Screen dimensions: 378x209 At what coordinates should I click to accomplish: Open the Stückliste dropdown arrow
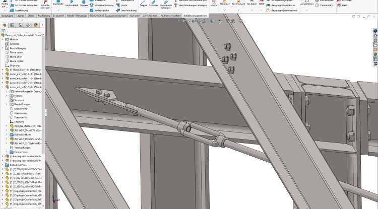tap(225, 11)
